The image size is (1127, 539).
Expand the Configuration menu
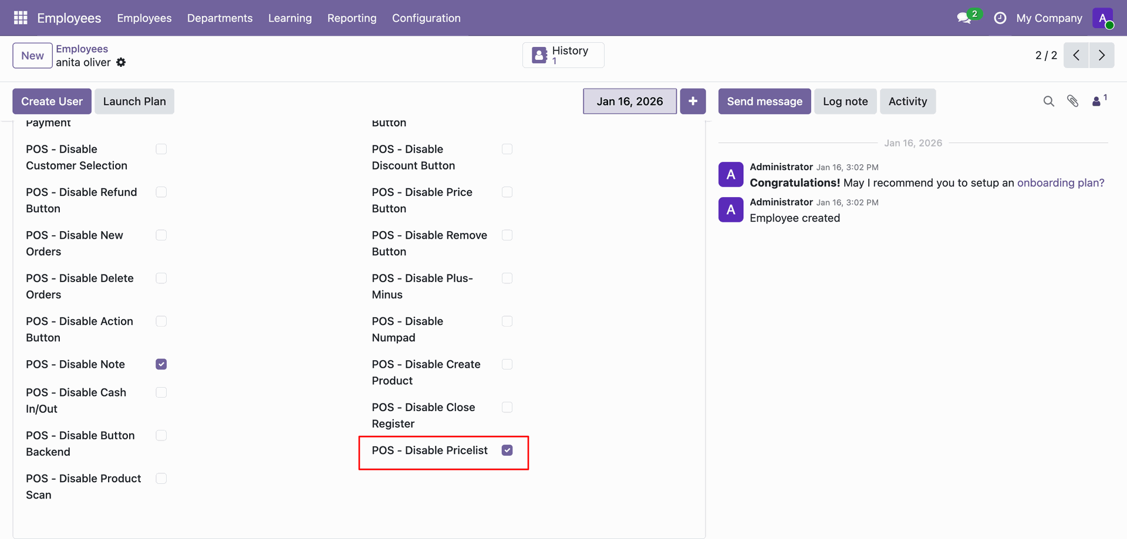tap(426, 18)
